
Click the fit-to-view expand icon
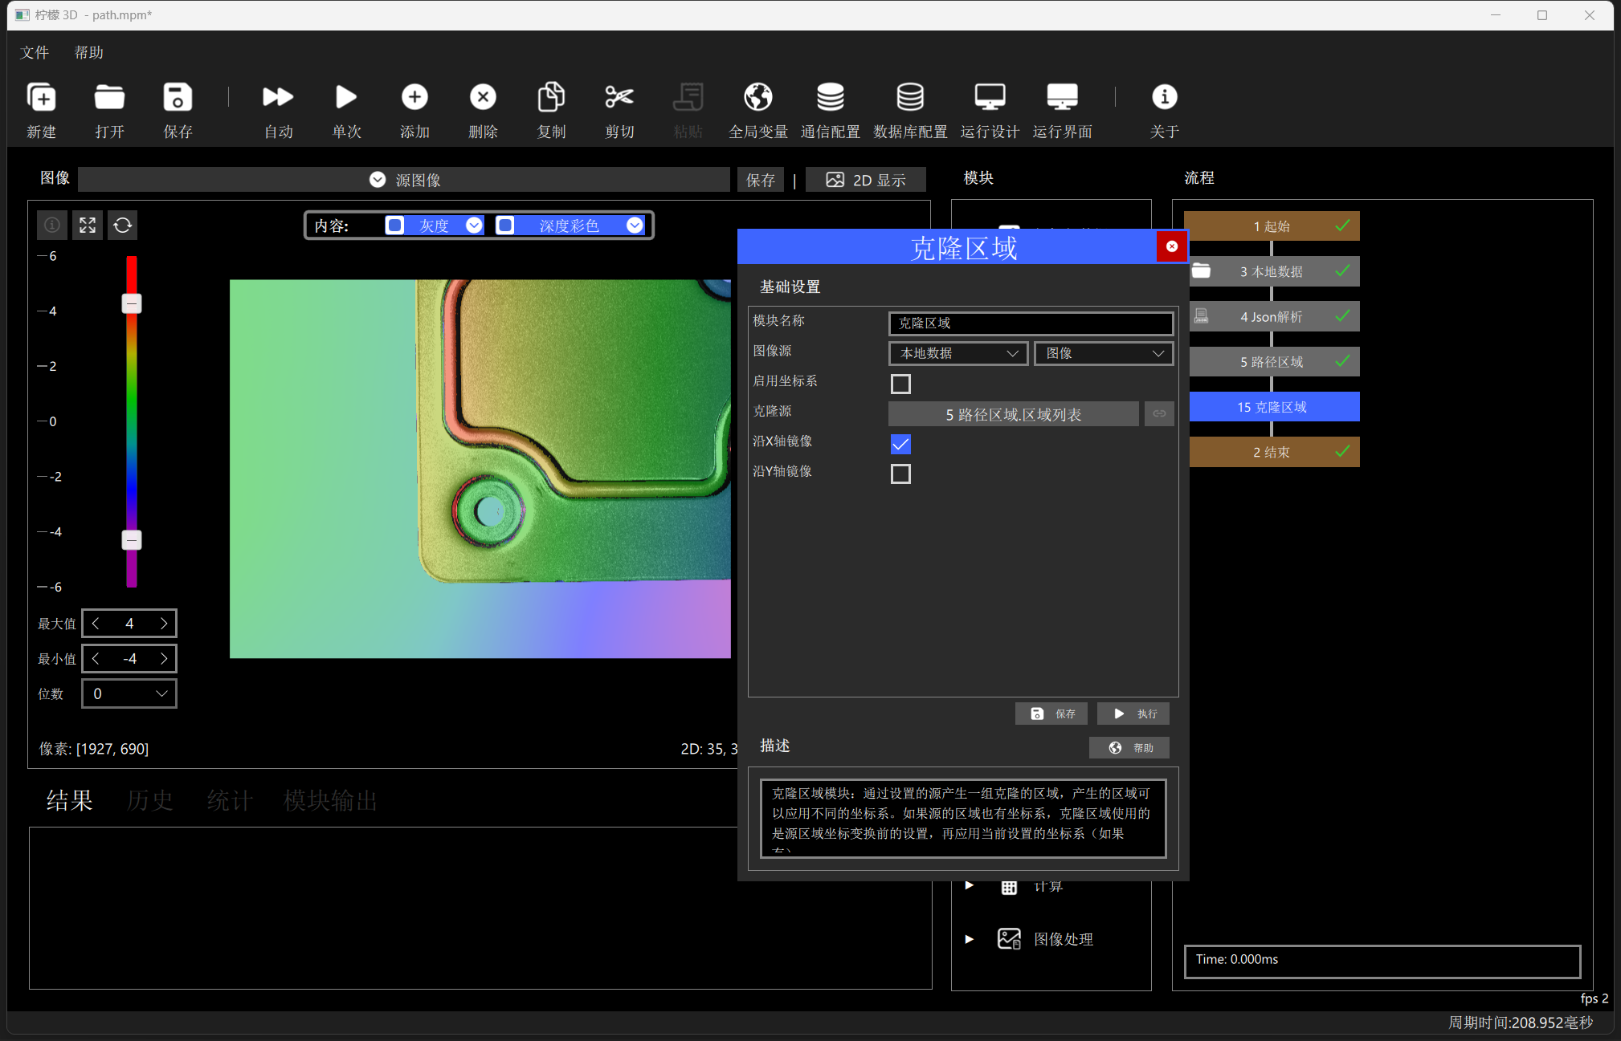(x=88, y=226)
